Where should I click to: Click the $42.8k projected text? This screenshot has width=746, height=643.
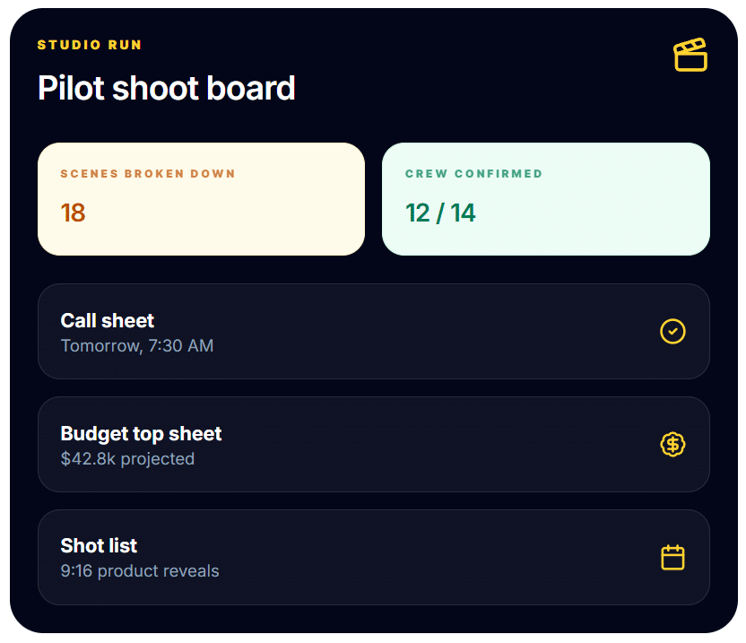click(x=127, y=459)
